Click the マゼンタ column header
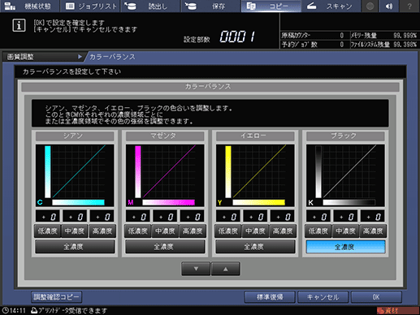The width and height of the screenshot is (420, 315). point(165,136)
